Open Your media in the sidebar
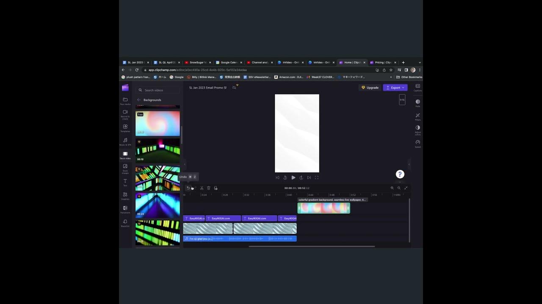 (x=125, y=101)
